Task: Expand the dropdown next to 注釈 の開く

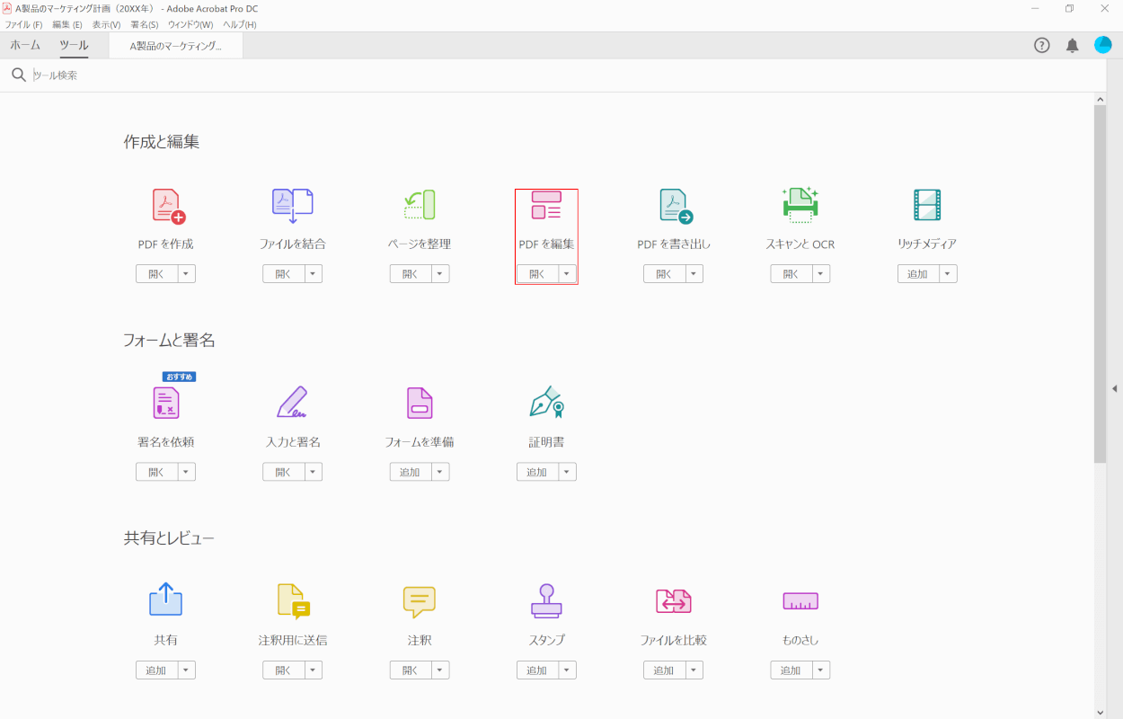Action: point(439,670)
